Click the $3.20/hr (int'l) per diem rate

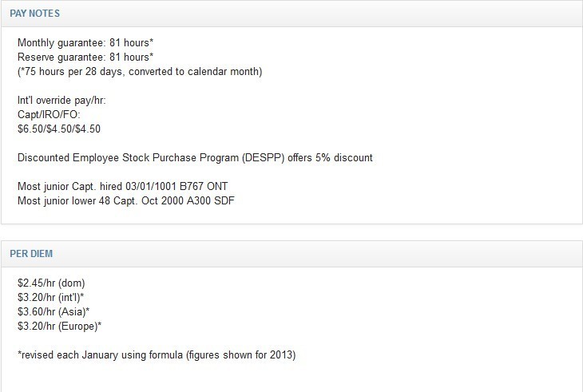[50, 298]
